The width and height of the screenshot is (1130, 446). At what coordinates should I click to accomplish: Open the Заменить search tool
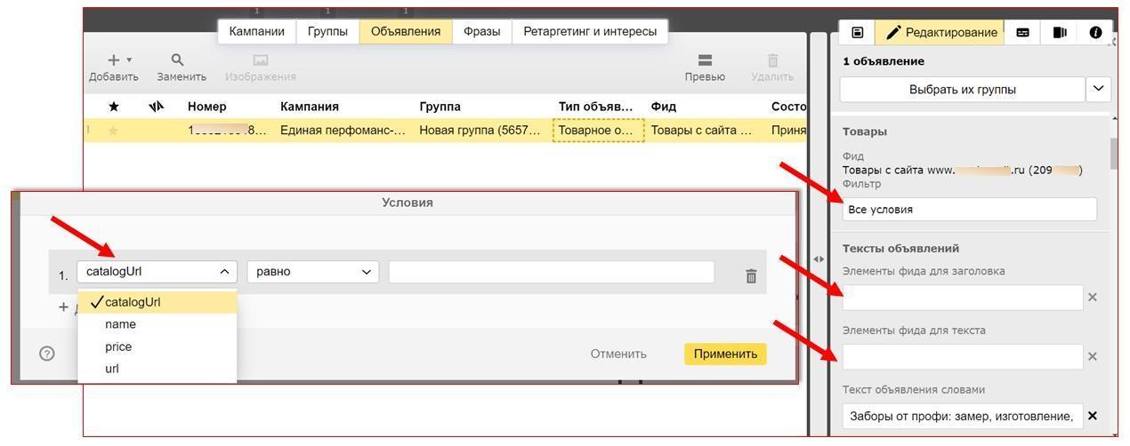[x=178, y=60]
